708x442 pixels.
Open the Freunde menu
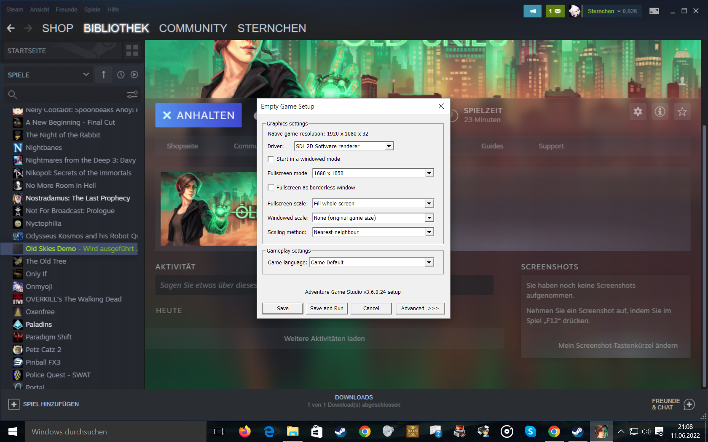pos(66,9)
